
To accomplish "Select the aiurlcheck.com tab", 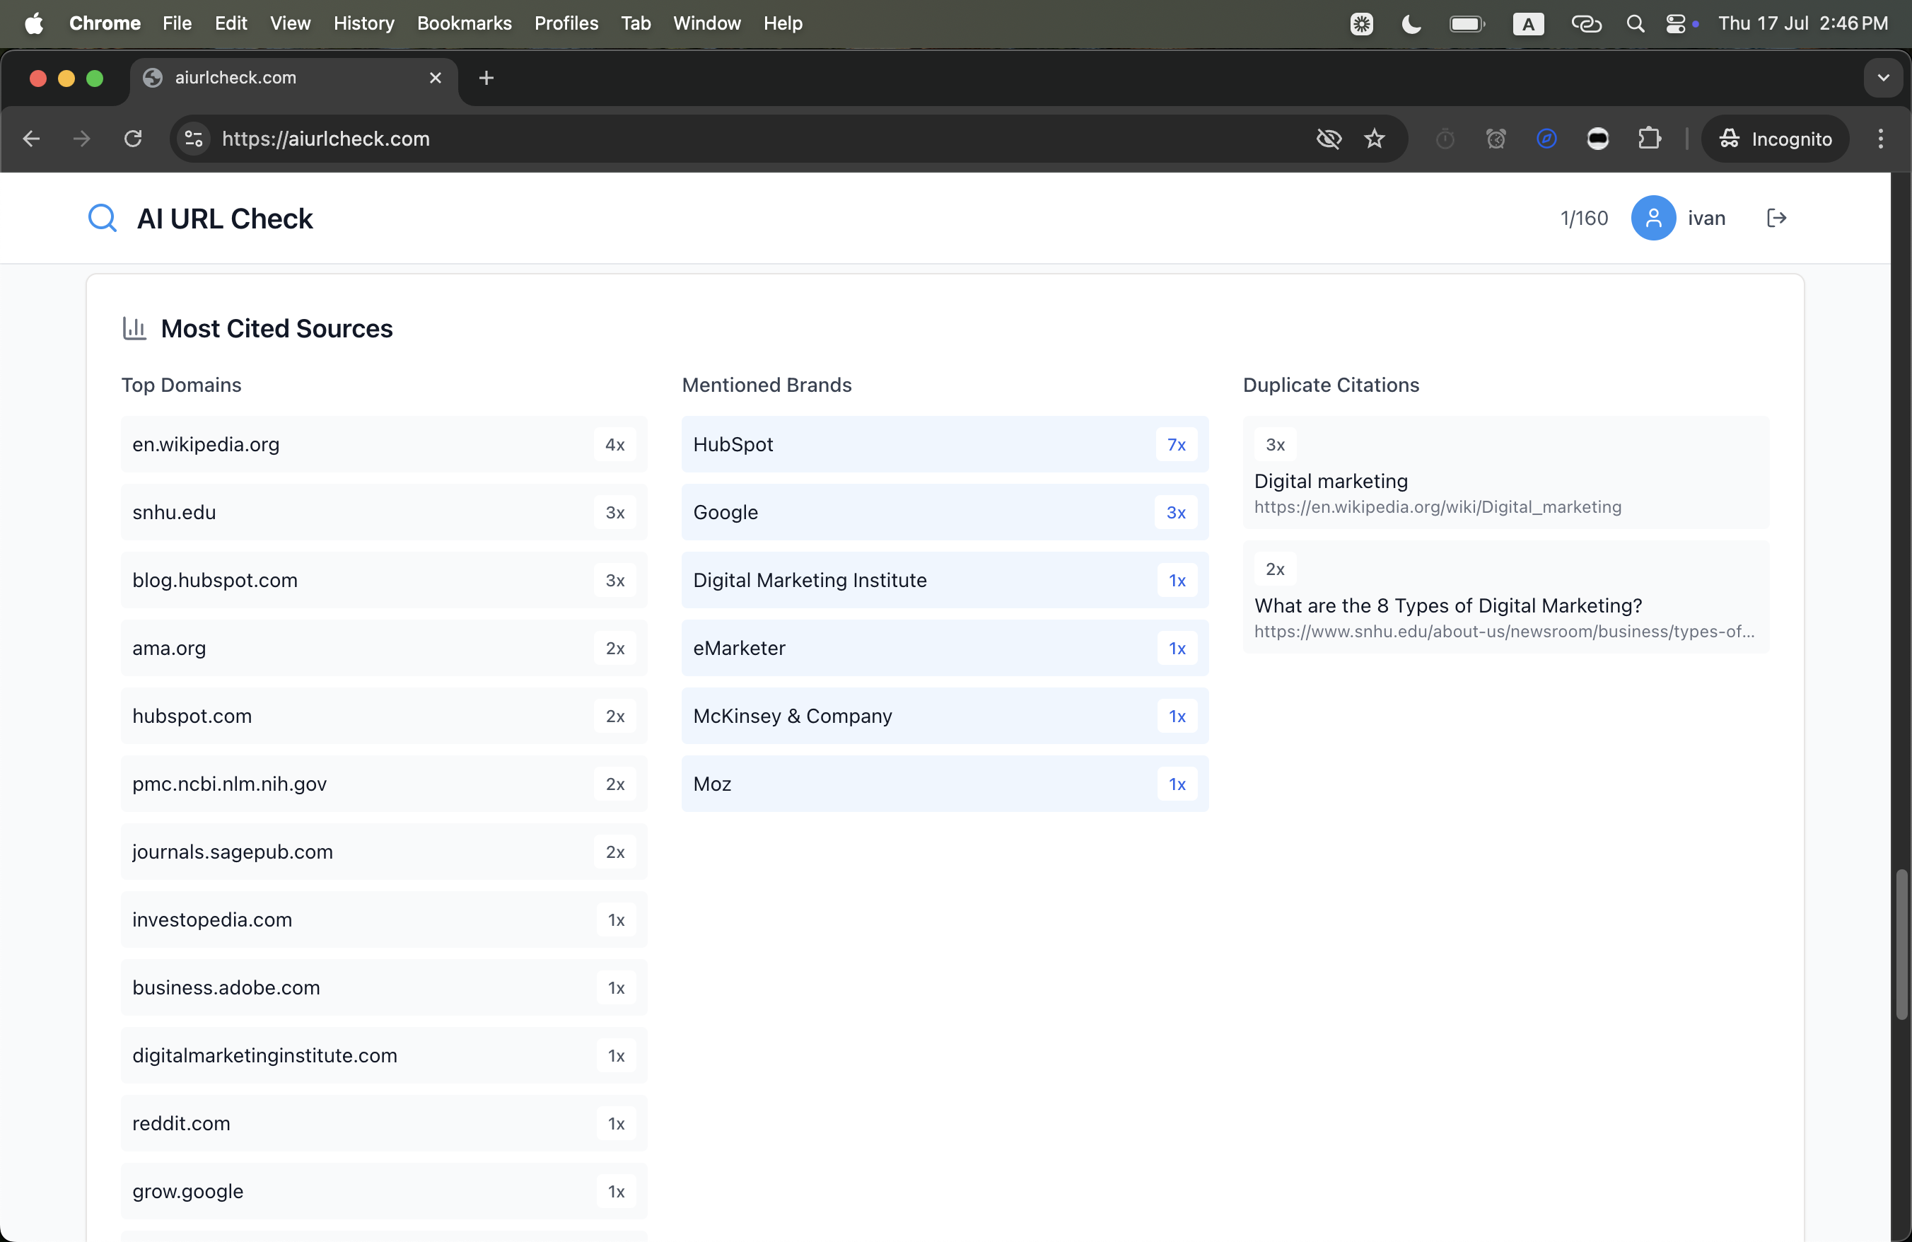I will click(293, 77).
